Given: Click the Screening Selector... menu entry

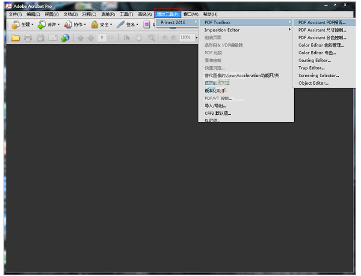Looking at the screenshot, I should 319,76.
